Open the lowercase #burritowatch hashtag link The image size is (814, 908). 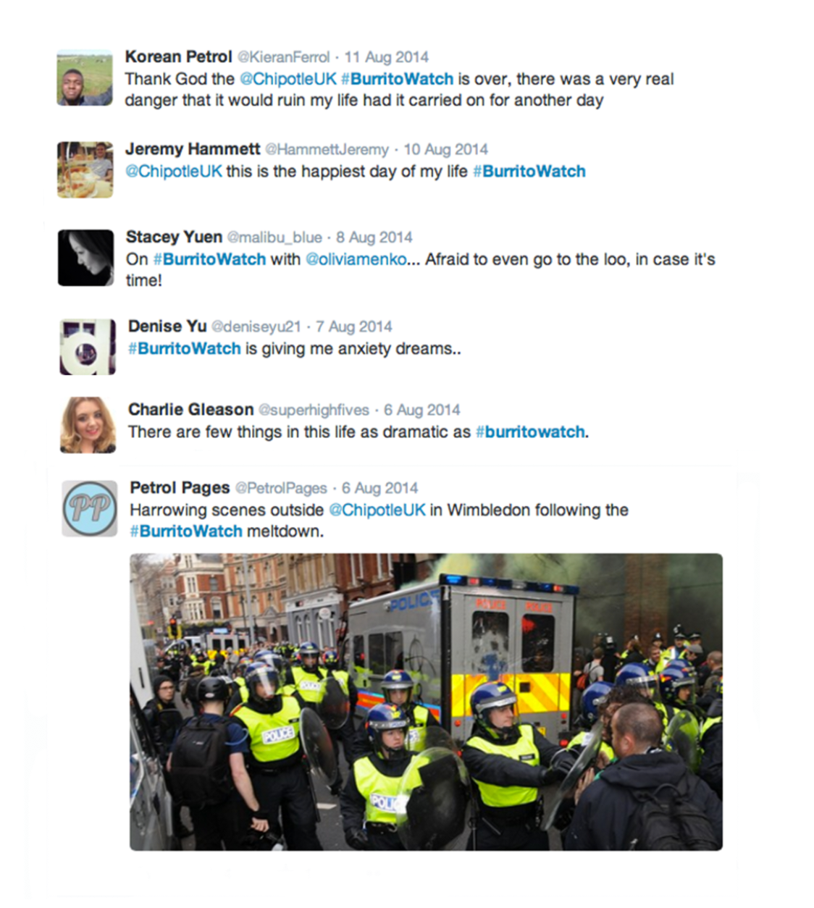pyautogui.click(x=529, y=432)
